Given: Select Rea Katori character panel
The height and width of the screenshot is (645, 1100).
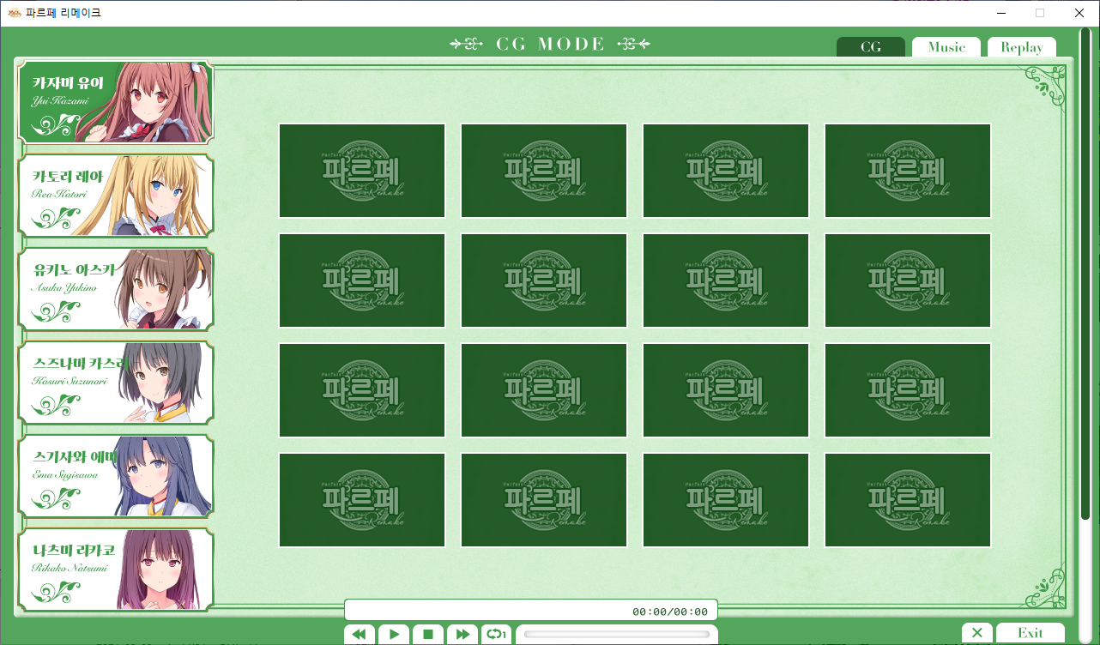Looking at the screenshot, I should coord(116,196).
